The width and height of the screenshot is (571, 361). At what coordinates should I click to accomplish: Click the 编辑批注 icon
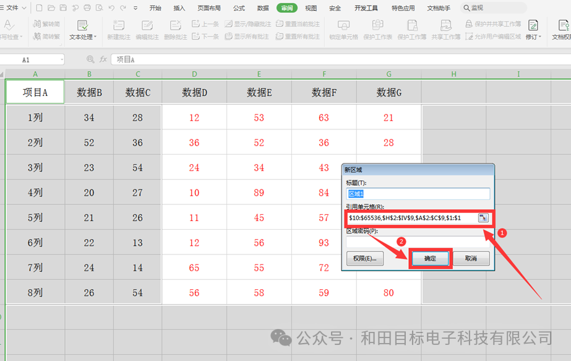coord(147,25)
